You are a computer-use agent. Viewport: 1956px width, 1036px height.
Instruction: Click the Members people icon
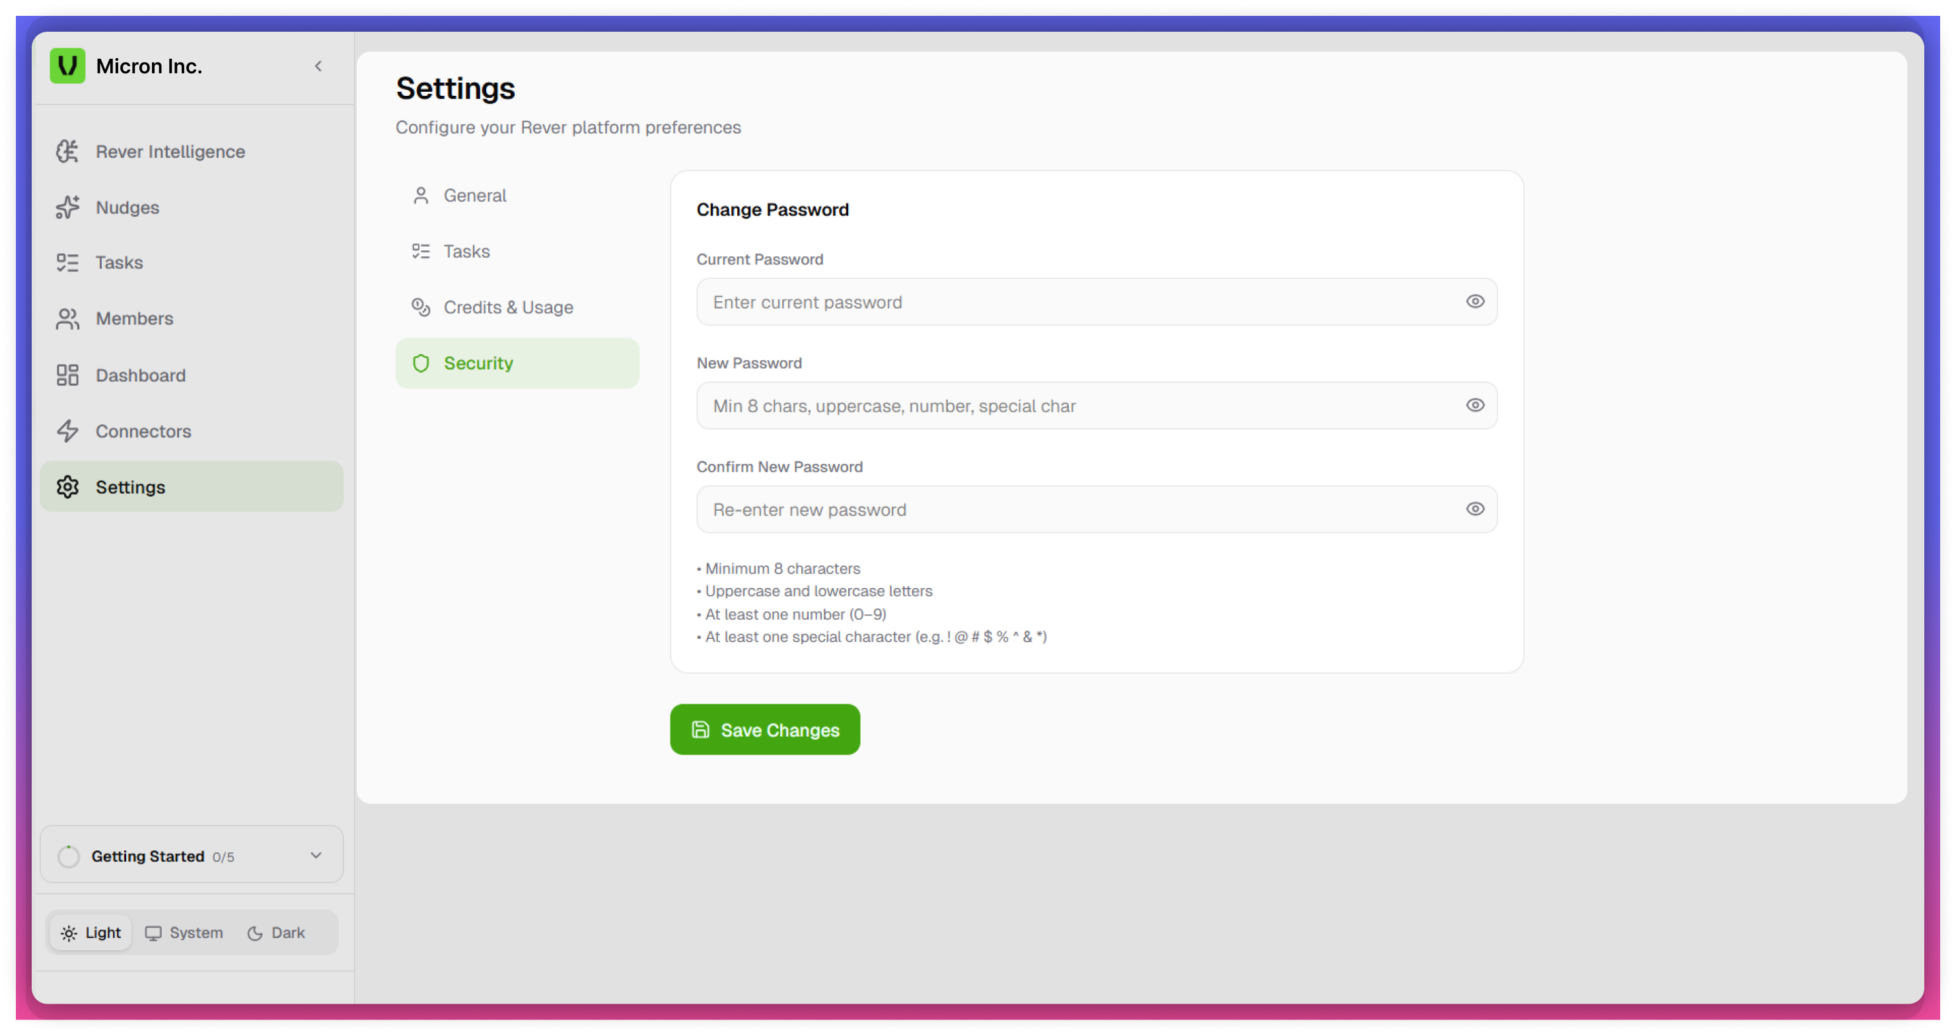(67, 319)
